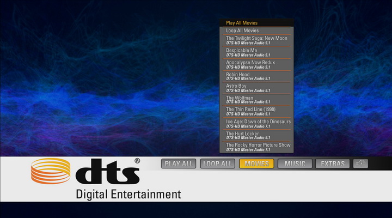
Task: Play The Hurt Locker clip
Action: tap(256, 135)
